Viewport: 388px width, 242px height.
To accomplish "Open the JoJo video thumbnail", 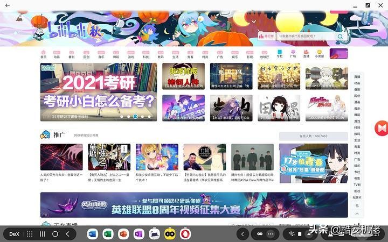I will 327,108.
